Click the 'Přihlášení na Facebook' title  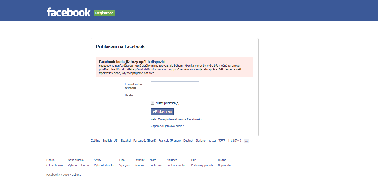pyautogui.click(x=120, y=46)
